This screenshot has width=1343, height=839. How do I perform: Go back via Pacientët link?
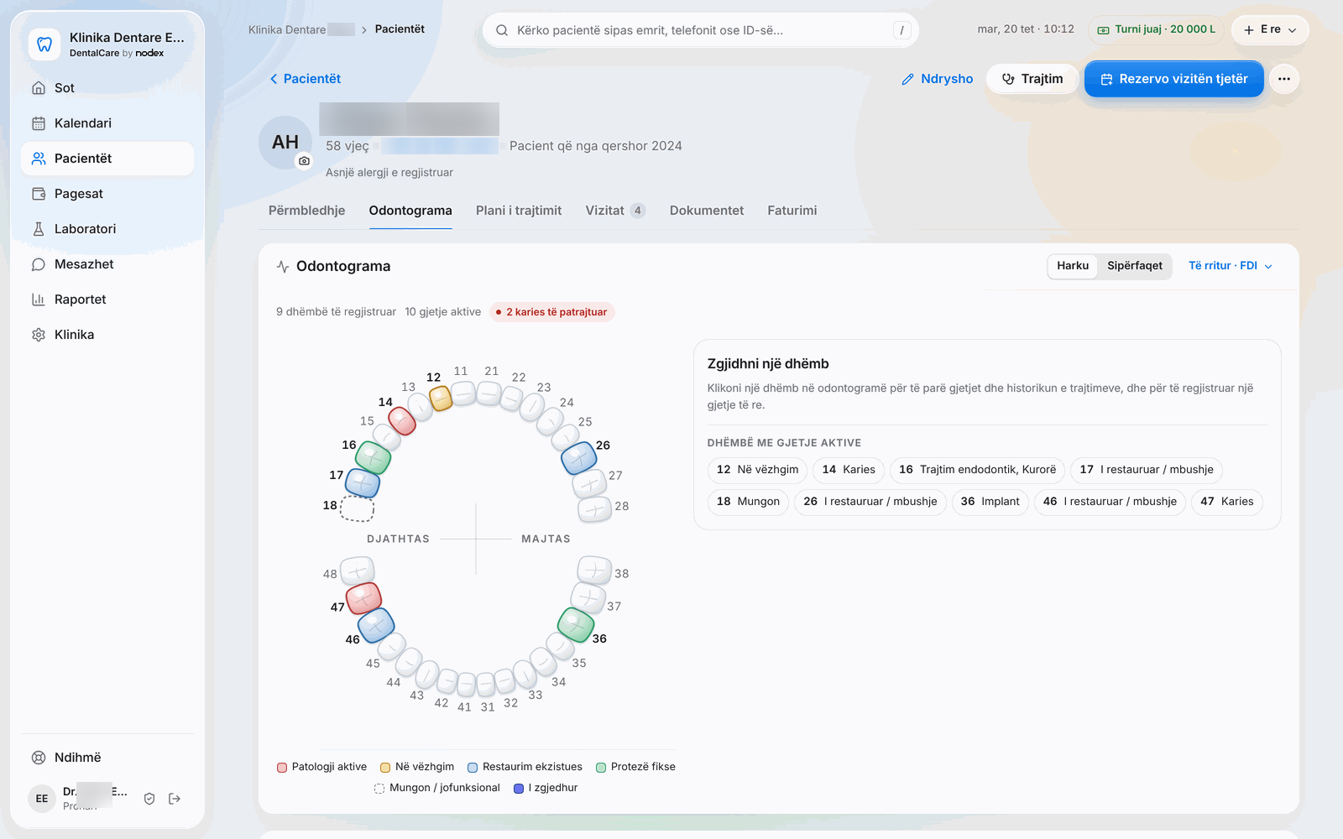pos(305,79)
